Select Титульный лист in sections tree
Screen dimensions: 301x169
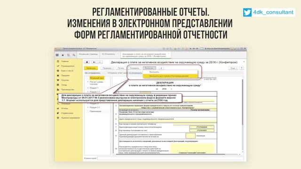97,78
